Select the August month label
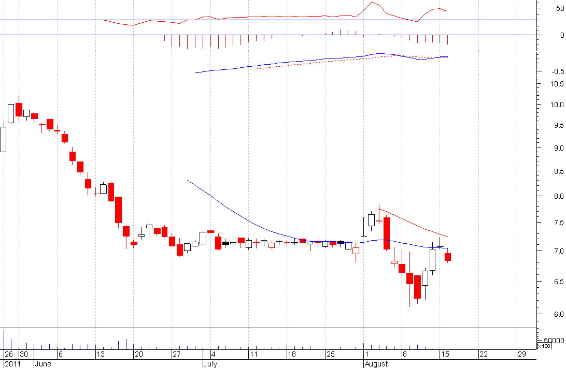The width and height of the screenshot is (566, 368). [x=376, y=364]
